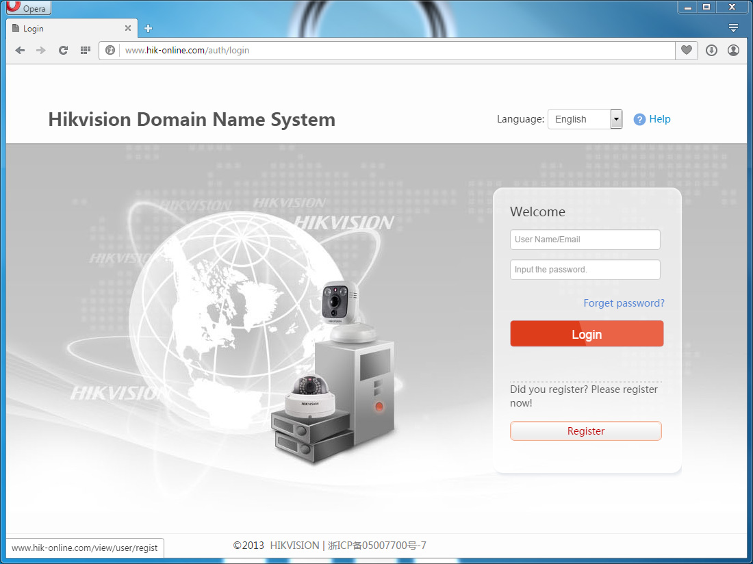
Task: Show site information globe badge
Action: tap(110, 51)
